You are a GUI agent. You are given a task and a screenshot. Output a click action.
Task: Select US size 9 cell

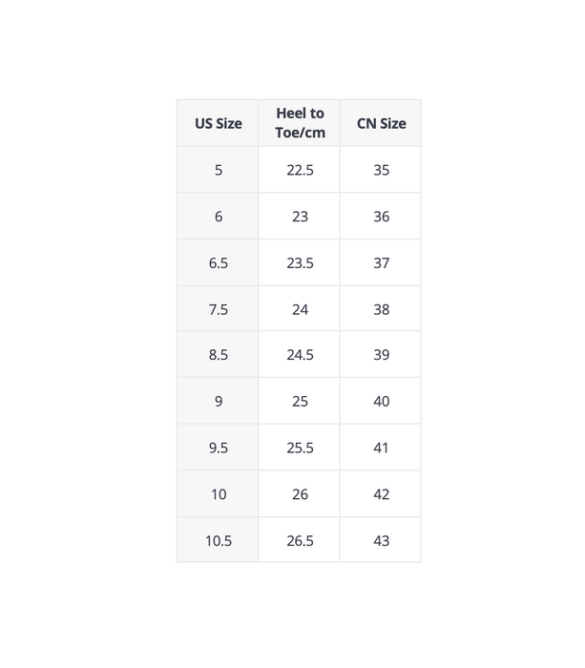pyautogui.click(x=218, y=401)
